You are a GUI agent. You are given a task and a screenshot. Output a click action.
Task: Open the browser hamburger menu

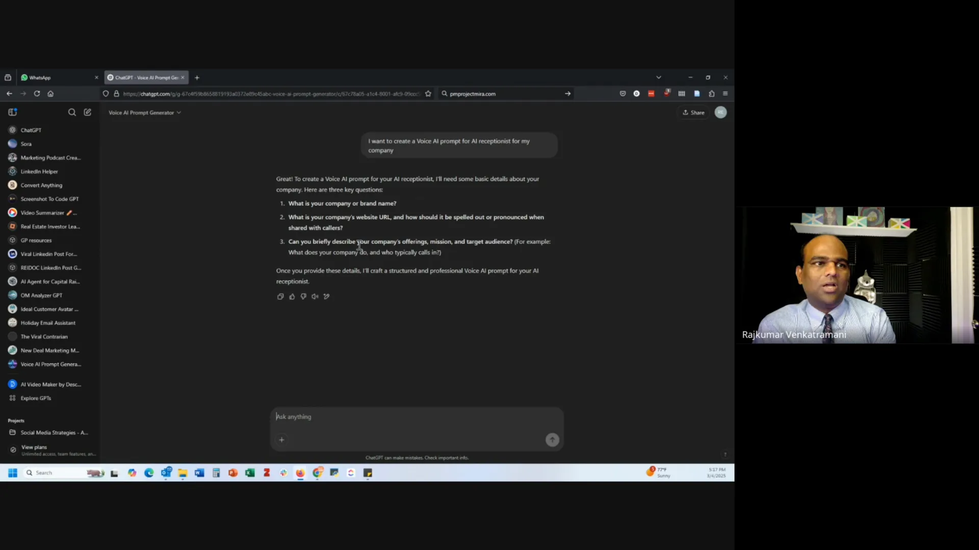click(725, 94)
